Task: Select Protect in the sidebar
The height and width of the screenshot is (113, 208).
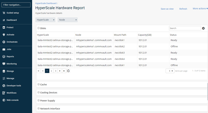Action: (10, 27)
